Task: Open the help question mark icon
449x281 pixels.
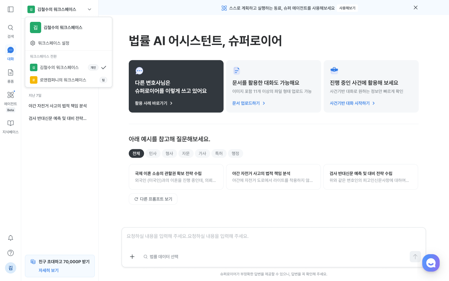Action: tap(11, 253)
